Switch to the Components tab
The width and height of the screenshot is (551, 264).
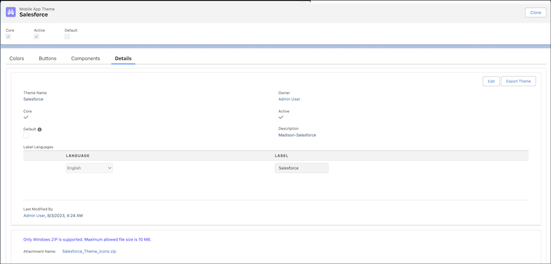click(x=85, y=59)
